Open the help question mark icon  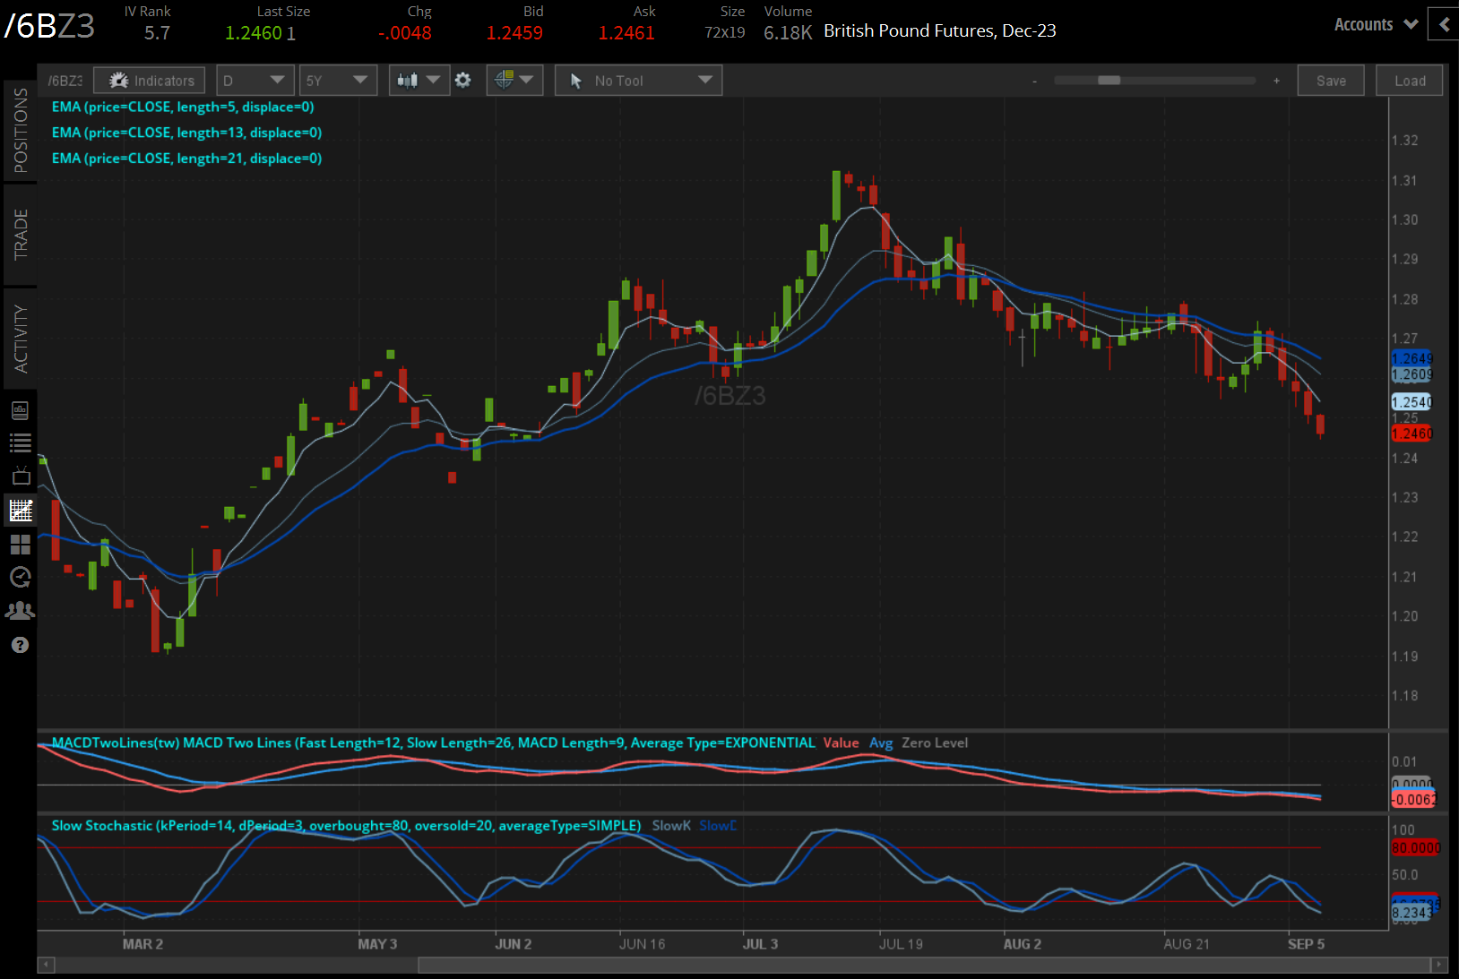pos(20,645)
